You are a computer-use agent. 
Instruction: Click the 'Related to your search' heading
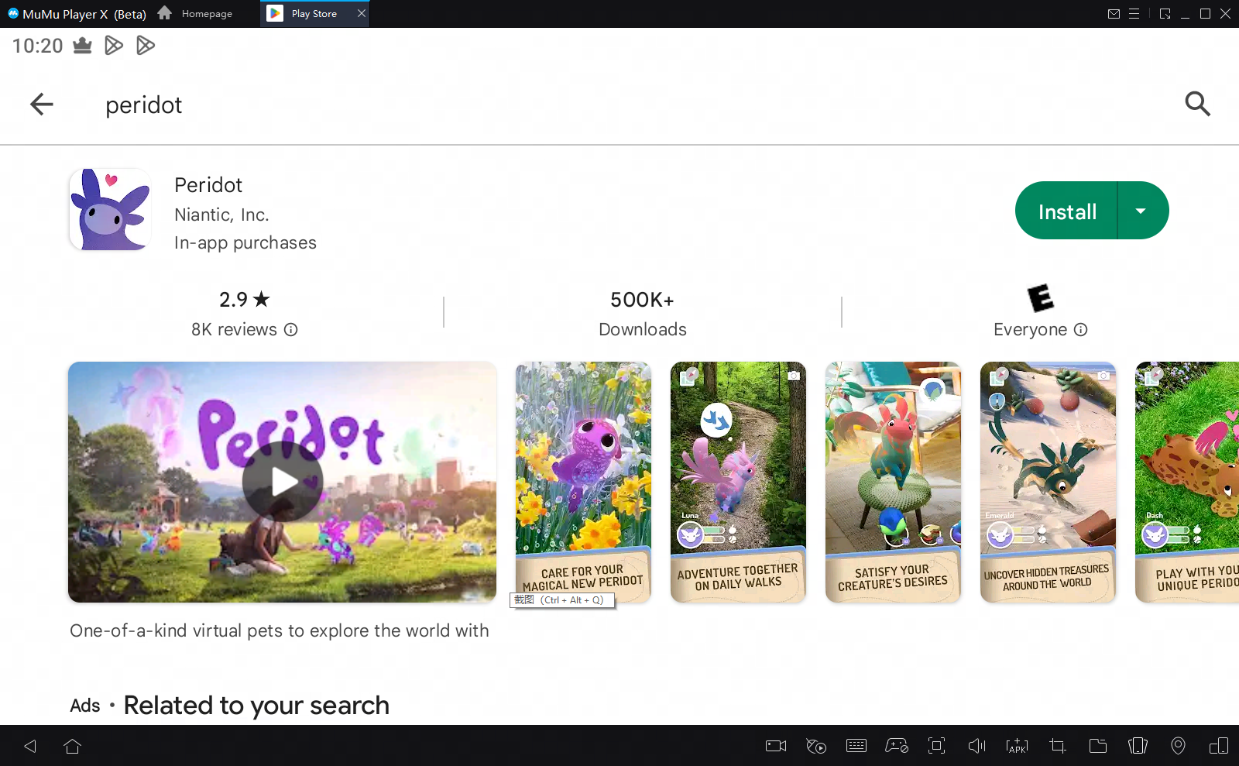(x=256, y=706)
